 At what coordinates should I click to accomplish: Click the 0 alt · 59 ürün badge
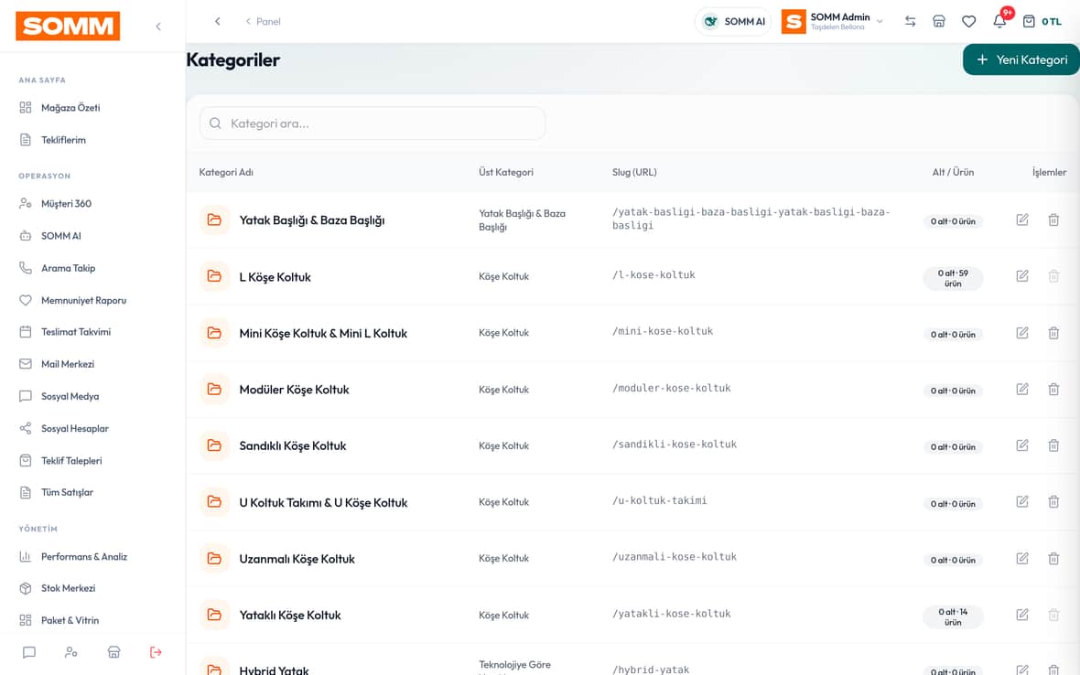pos(953,278)
